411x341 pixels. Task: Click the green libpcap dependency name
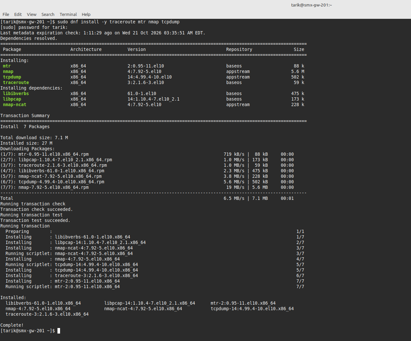pyautogui.click(x=12, y=99)
